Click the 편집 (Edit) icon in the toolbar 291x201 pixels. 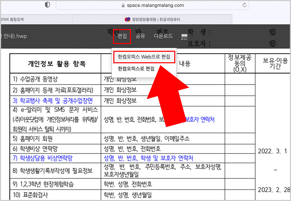[x=122, y=36]
